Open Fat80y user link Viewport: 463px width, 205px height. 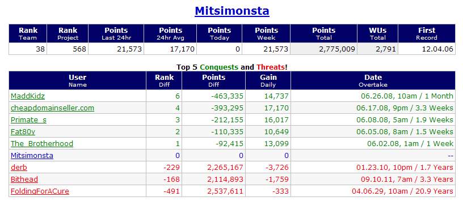pos(23,131)
